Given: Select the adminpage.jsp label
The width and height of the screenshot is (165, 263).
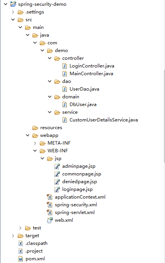Looking at the screenshot, I should (79, 166).
